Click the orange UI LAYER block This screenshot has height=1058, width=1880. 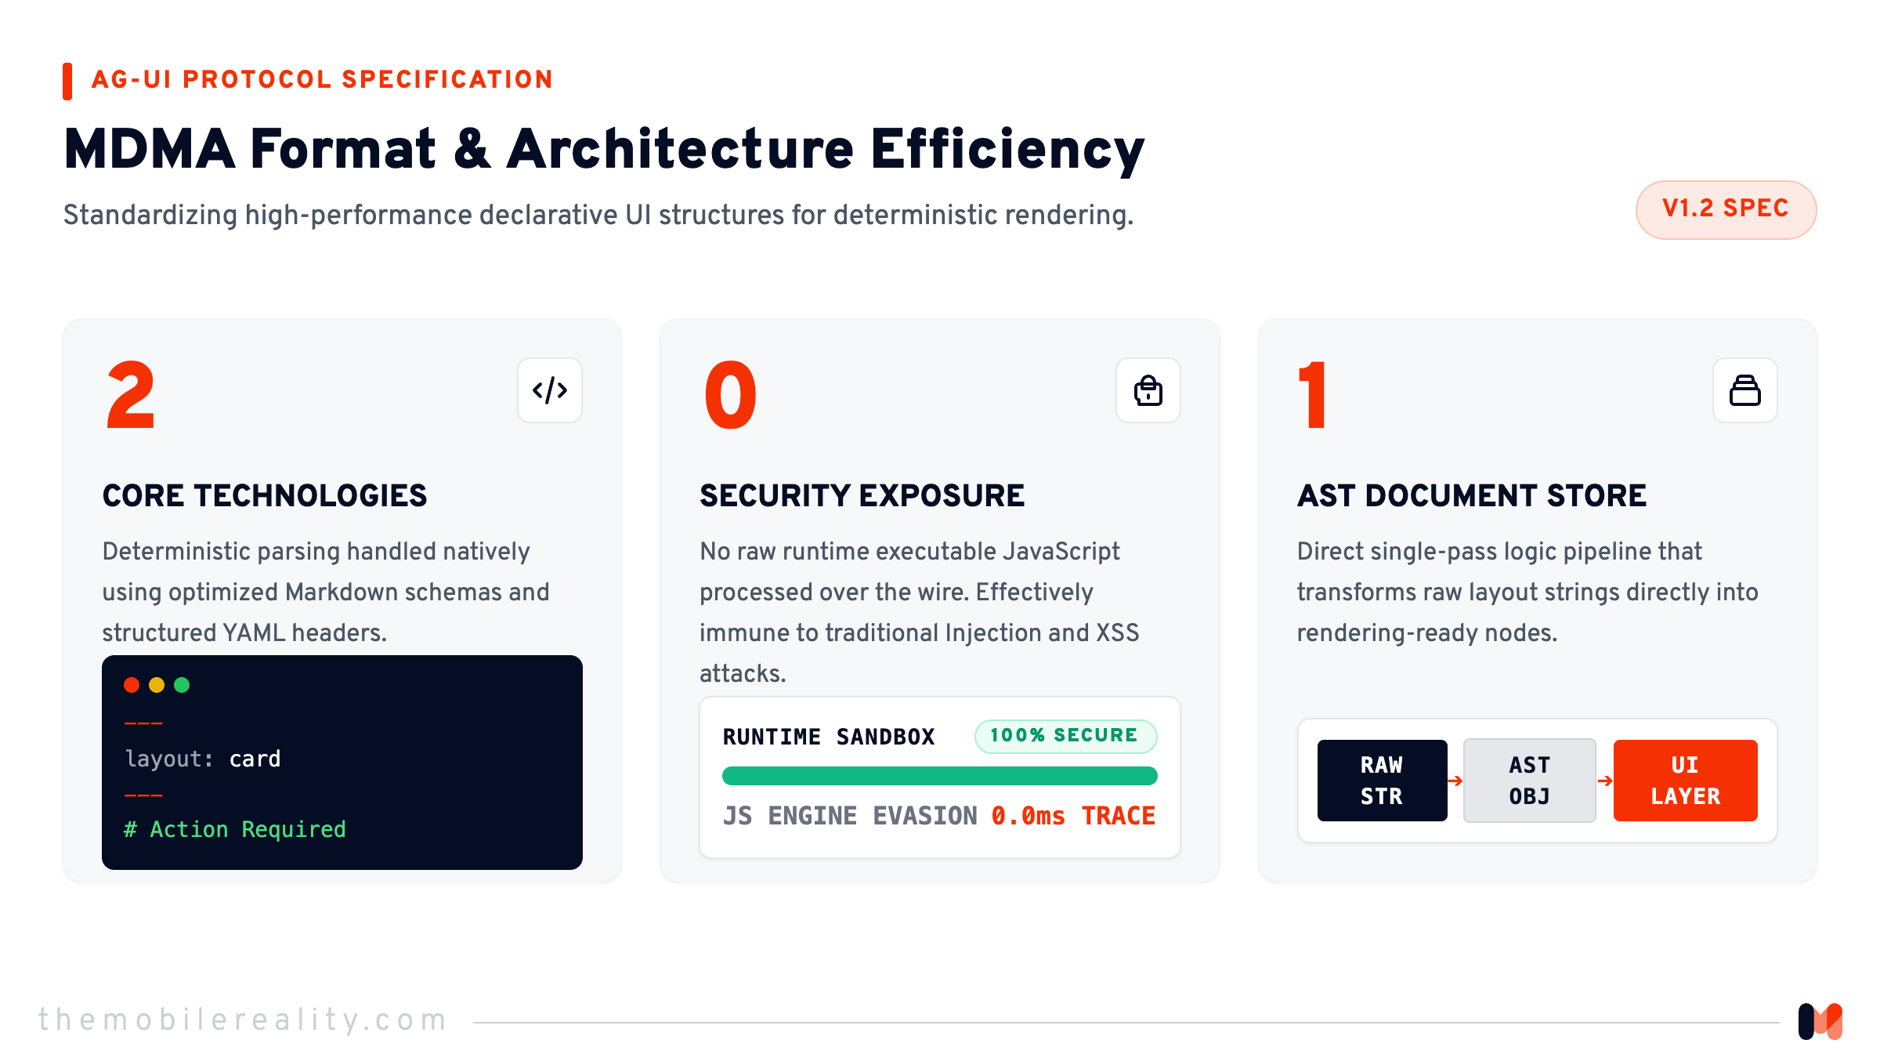click(1685, 781)
